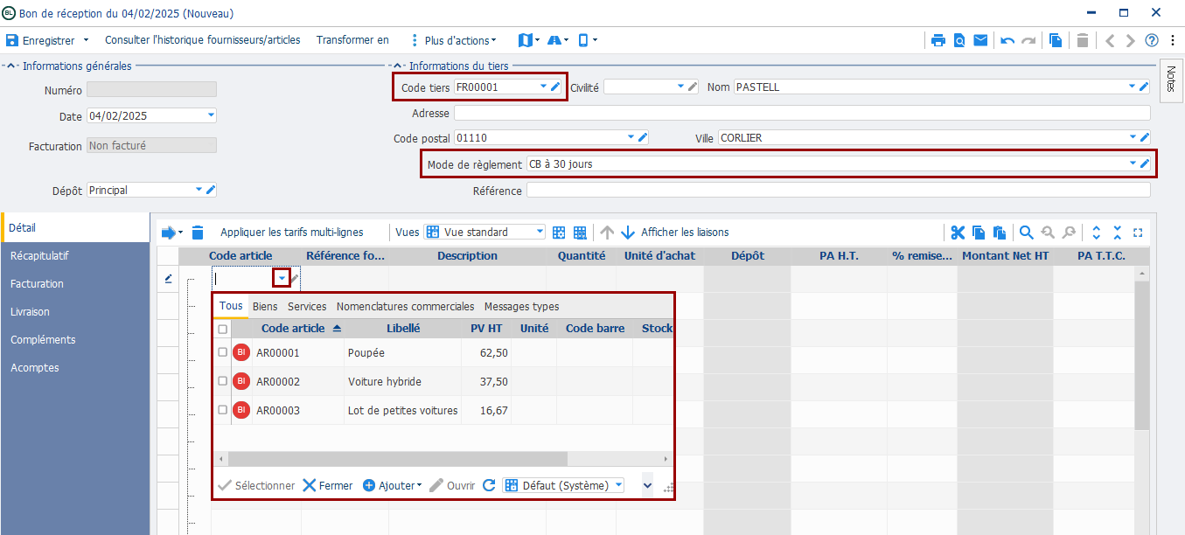Viewport: 1185px width, 535px height.
Task: Click the blue insert-line arrow icon in detail toolbar
Action: (x=169, y=233)
